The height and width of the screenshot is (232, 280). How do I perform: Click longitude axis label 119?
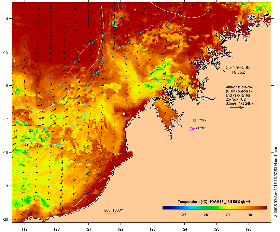click(x=25, y=229)
